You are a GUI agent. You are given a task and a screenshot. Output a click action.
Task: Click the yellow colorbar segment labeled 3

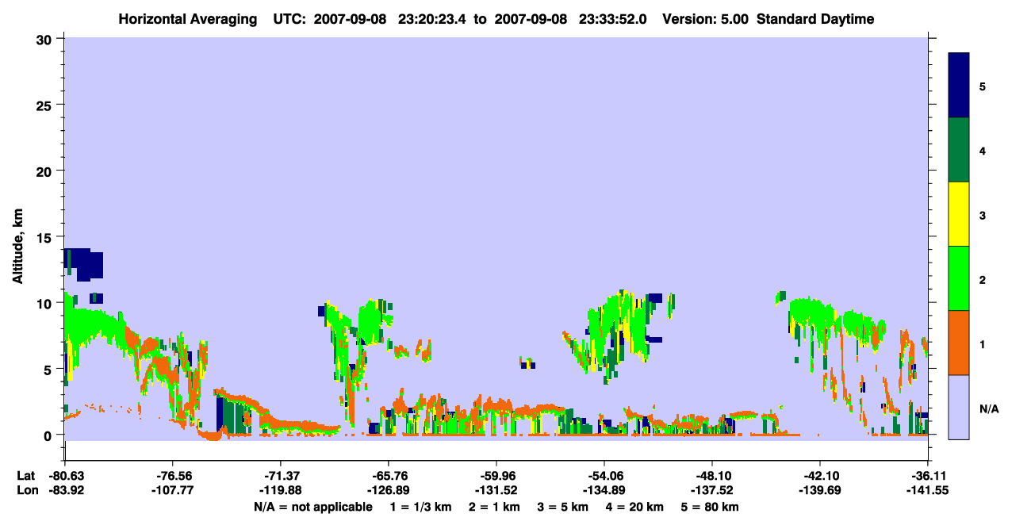point(959,214)
